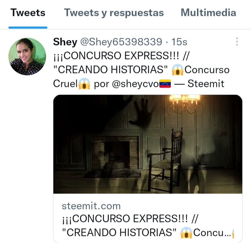Tap the blue active tab indicator
This screenshot has height=243, width=251.
28,28
